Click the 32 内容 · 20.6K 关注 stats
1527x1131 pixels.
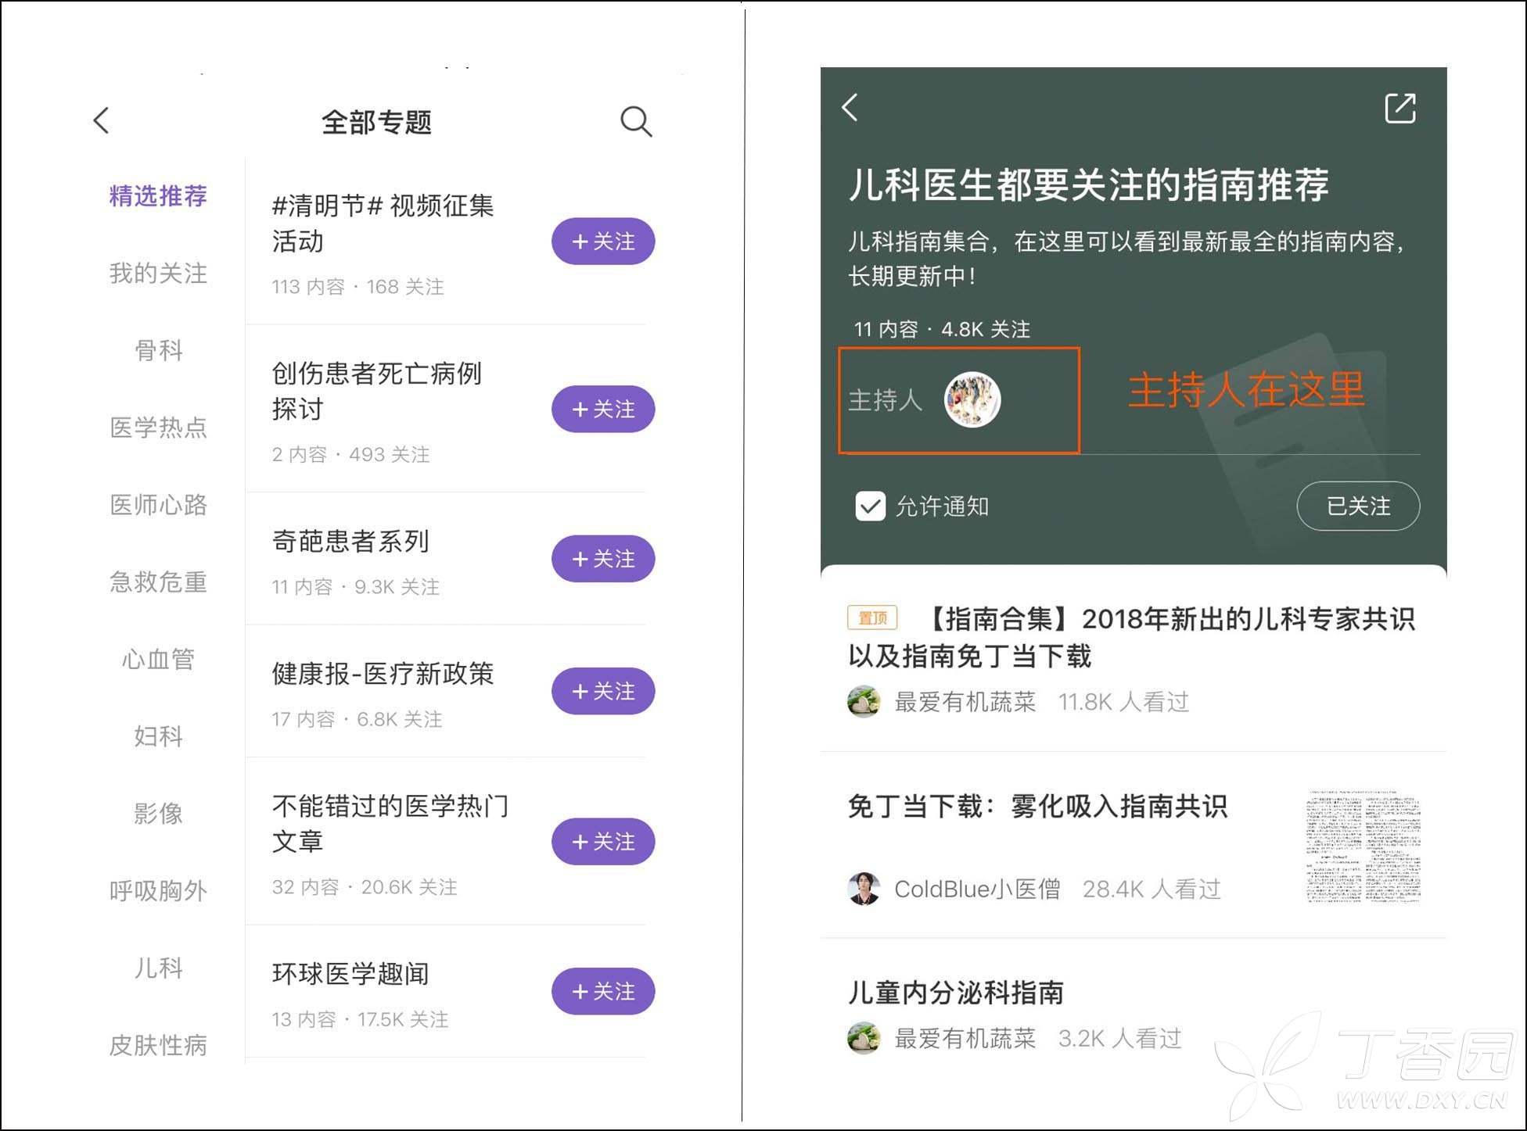coord(364,887)
